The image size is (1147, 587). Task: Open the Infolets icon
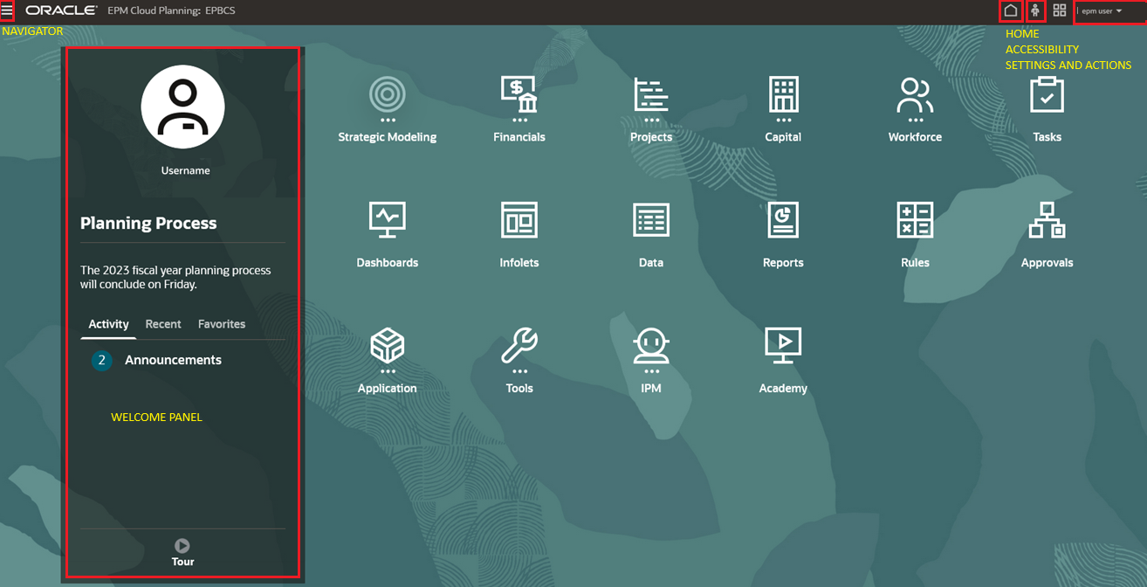(x=519, y=220)
